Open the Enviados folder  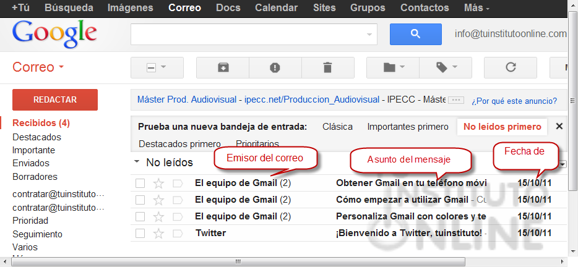pos(31,163)
